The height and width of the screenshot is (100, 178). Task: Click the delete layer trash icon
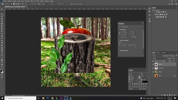click(175, 95)
